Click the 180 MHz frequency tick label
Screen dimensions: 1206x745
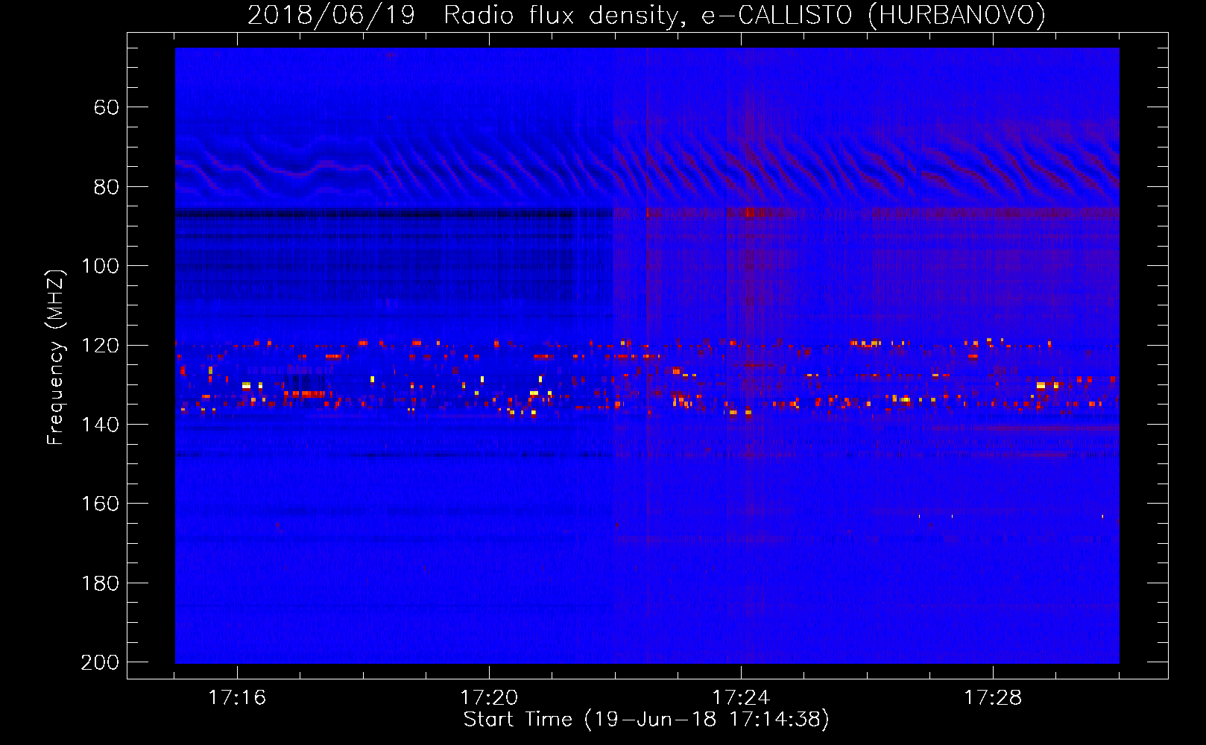pos(100,583)
